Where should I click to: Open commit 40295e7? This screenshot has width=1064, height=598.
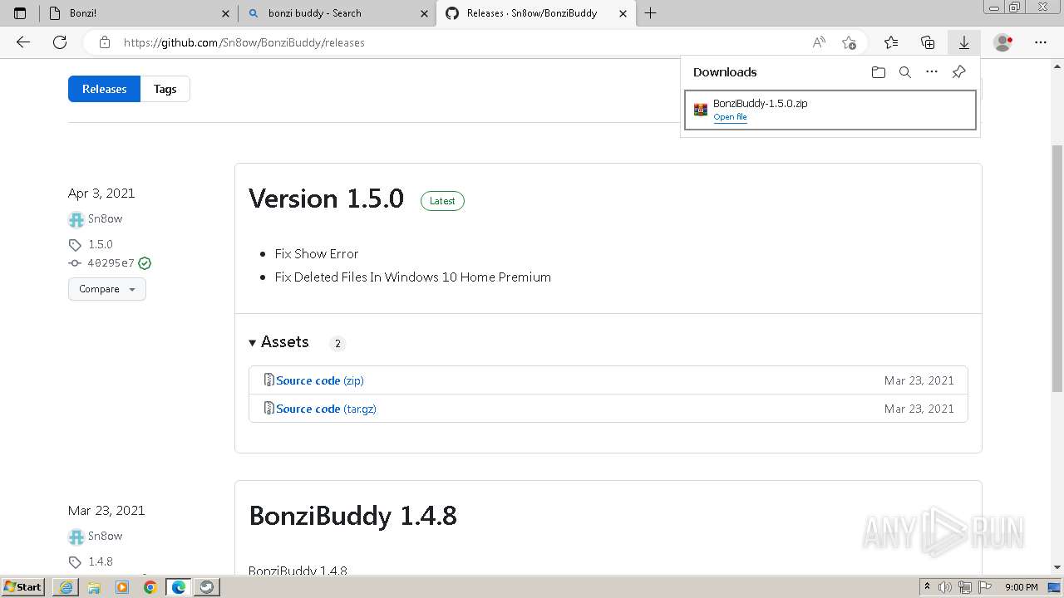pyautogui.click(x=111, y=263)
